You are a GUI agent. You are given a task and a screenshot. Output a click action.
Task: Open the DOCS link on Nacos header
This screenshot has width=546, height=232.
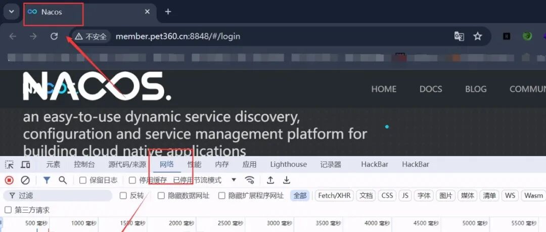click(x=431, y=89)
